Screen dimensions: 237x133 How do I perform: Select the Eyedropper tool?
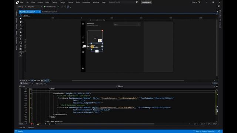click(x=21, y=29)
